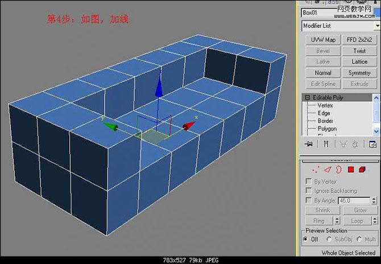This screenshot has height=264, width=381.
Task: Select Multi preview selection radio
Action: (x=359, y=239)
